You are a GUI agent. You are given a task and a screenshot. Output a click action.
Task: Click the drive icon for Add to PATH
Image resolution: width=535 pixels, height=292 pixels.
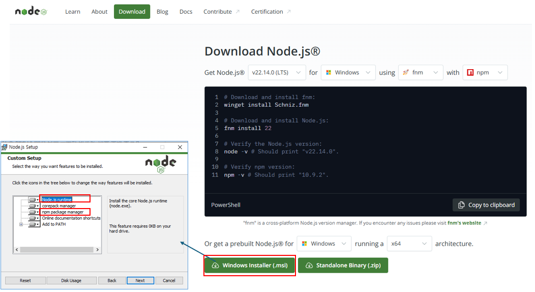pos(34,224)
